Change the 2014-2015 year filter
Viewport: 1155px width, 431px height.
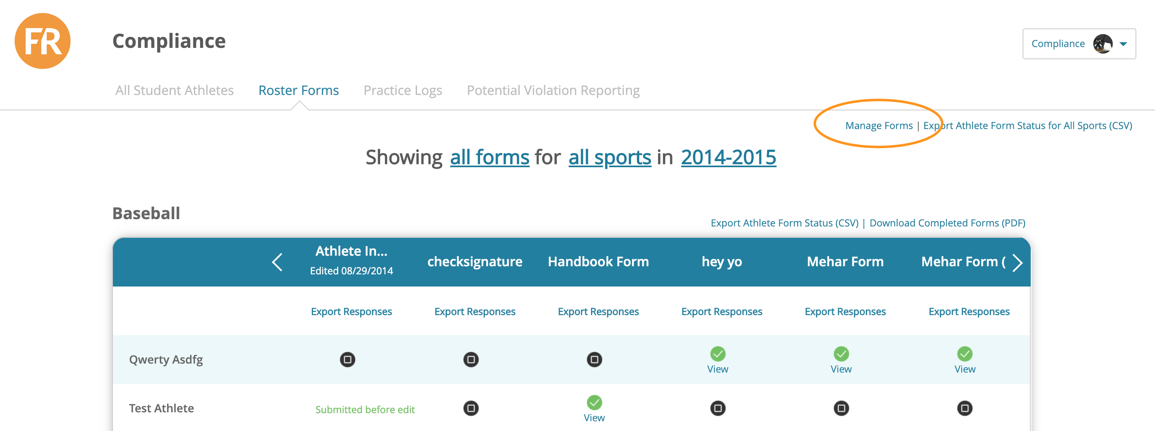pos(729,157)
